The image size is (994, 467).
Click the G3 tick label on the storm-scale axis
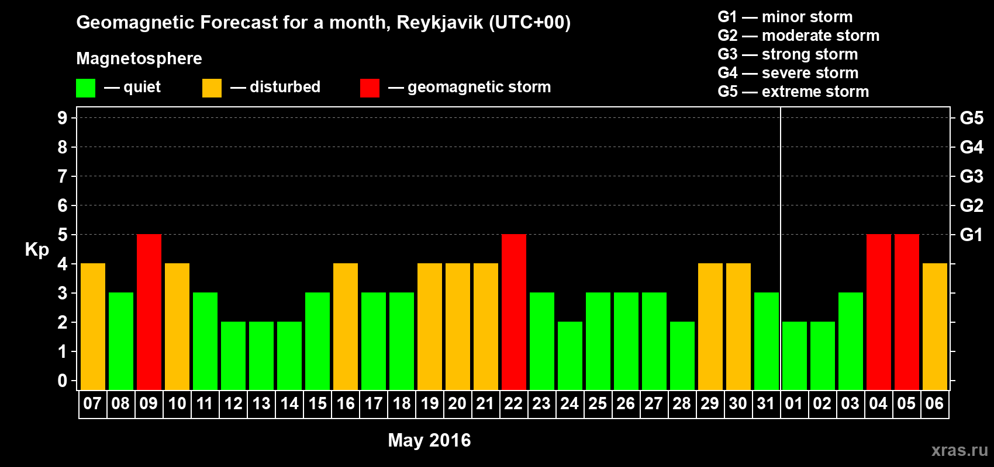[972, 176]
